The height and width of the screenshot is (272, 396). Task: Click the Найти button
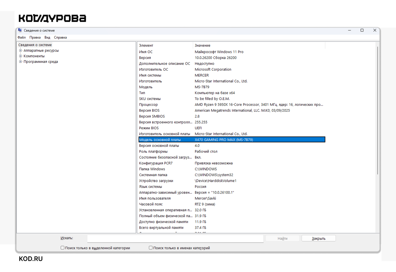[x=282, y=238]
